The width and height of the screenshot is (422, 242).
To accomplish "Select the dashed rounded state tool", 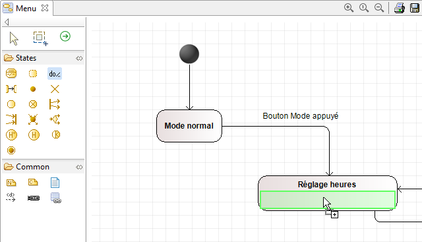I will [33, 73].
